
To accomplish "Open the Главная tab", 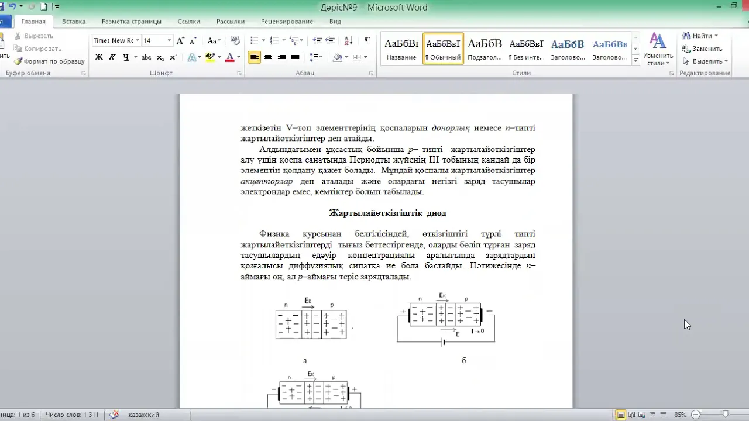I will pyautogui.click(x=33, y=21).
